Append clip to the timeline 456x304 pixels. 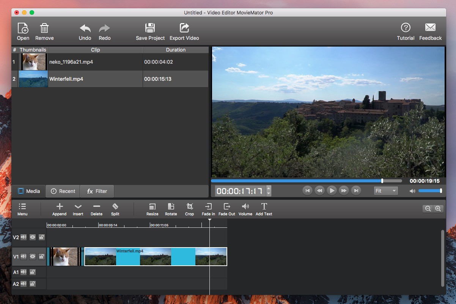click(x=59, y=209)
